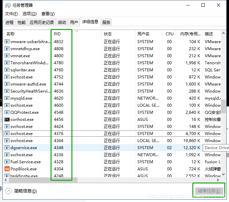Sort by the CPU column header
229x202 pixels.
click(x=169, y=34)
